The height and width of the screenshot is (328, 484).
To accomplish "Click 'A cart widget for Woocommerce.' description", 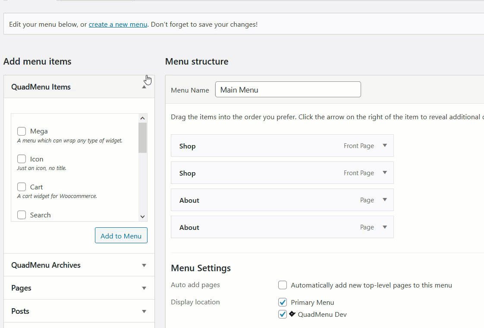I will [57, 196].
